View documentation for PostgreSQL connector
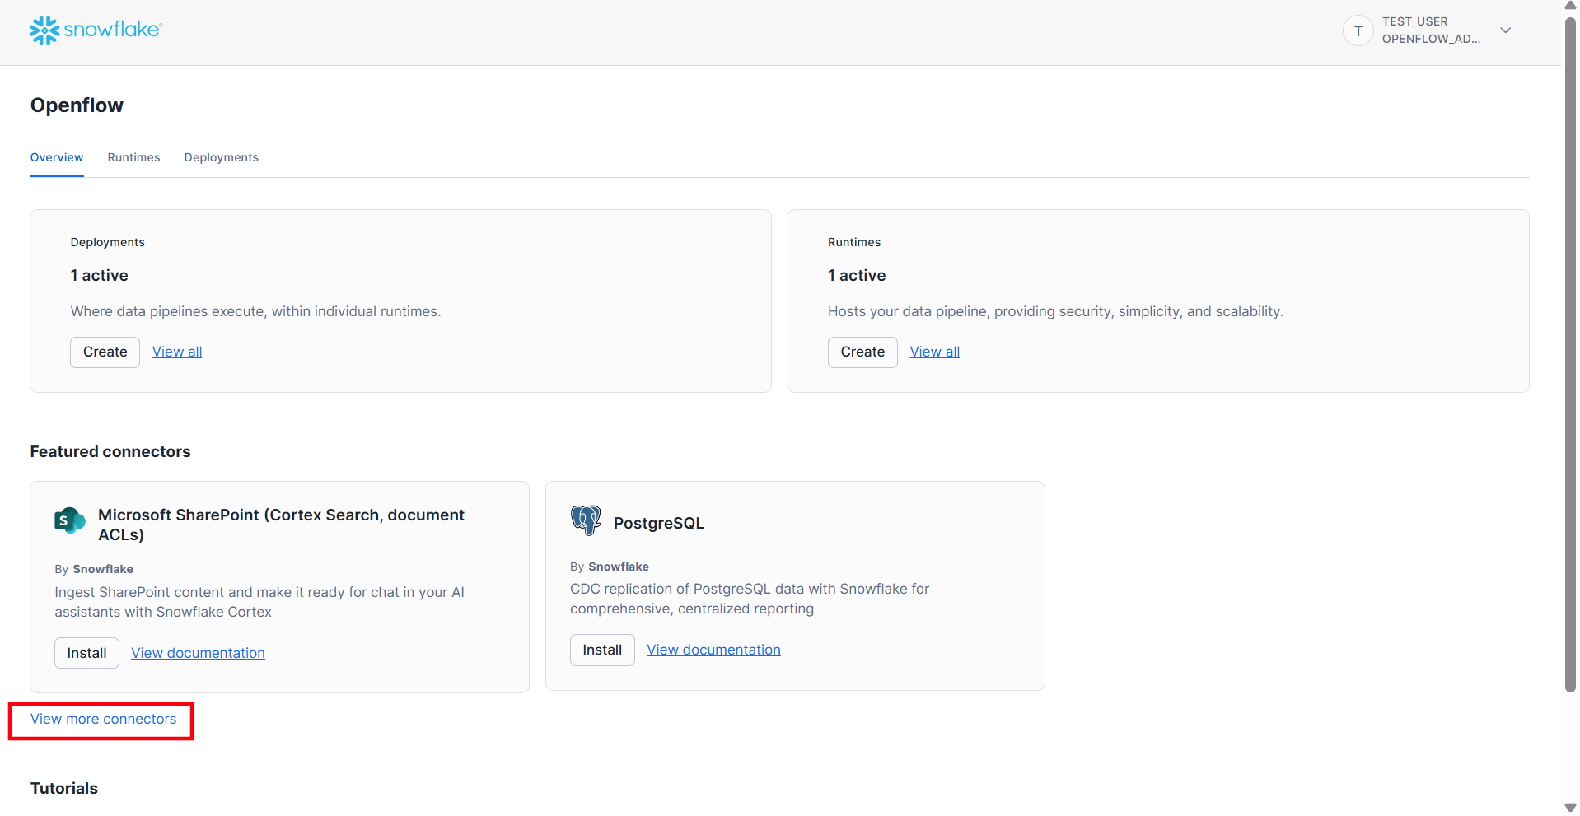Image resolution: width=1580 pixels, height=816 pixels. point(713,650)
